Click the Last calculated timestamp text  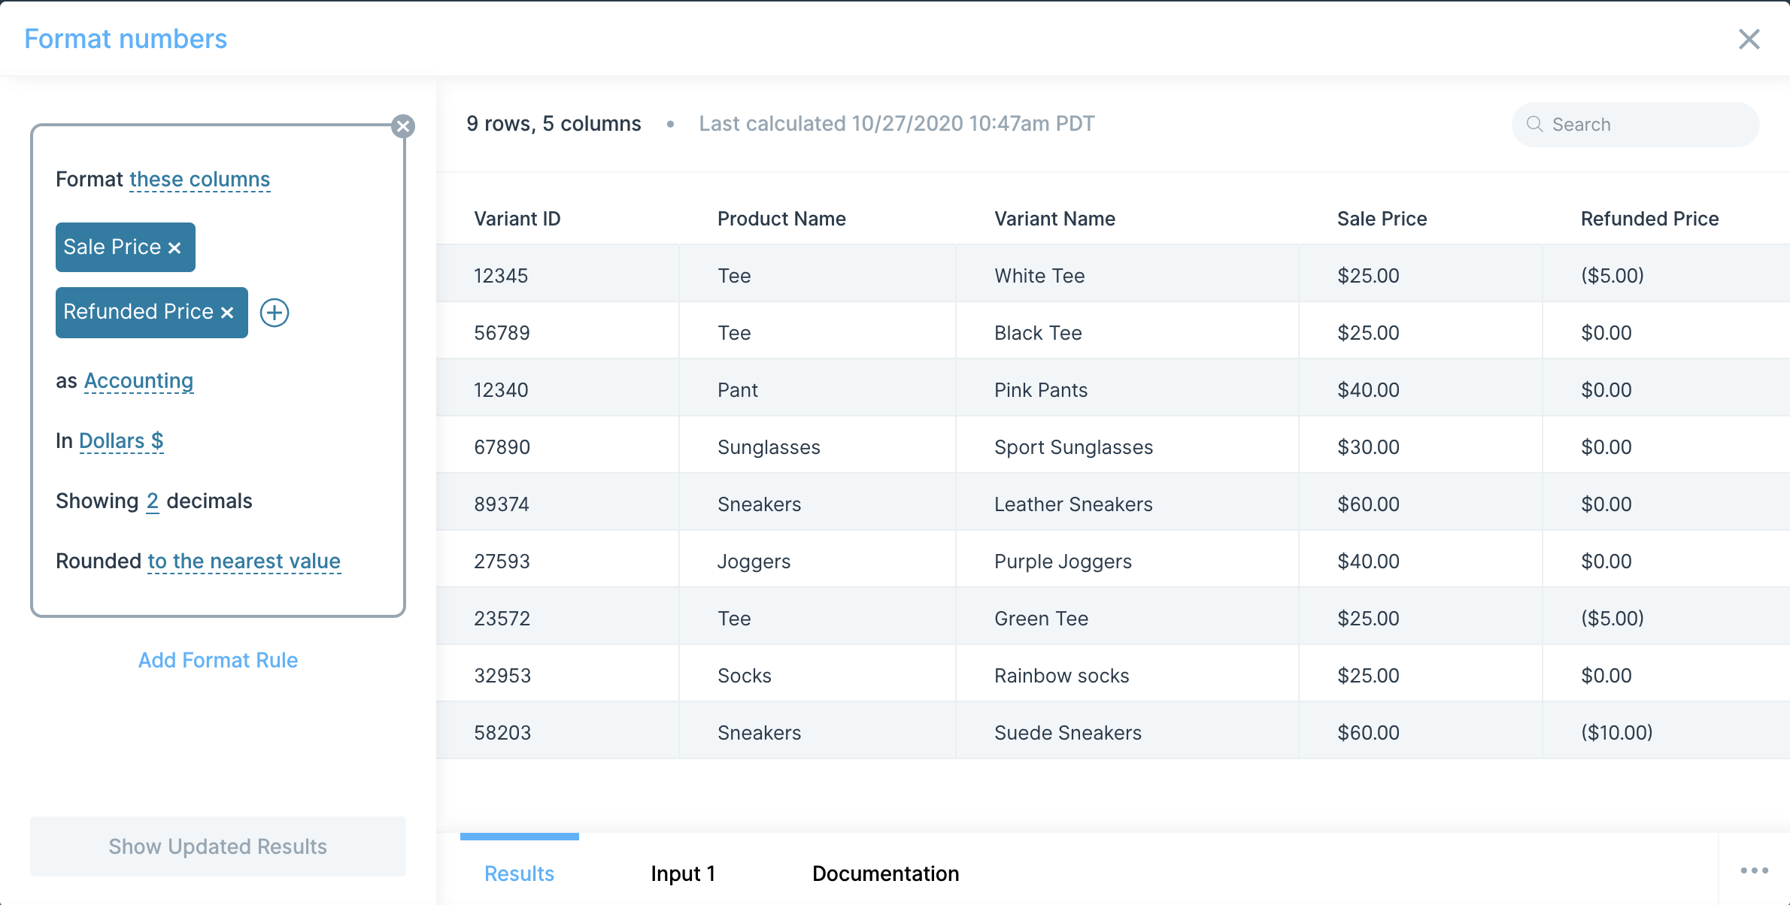click(897, 124)
